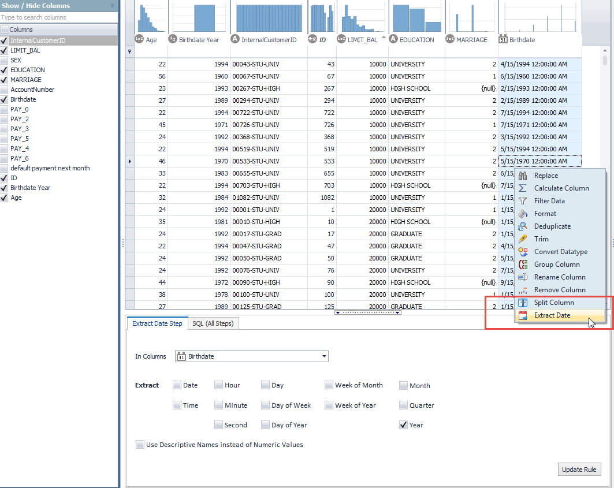
Task: Click the Extract Date calendar icon
Action: (523, 315)
